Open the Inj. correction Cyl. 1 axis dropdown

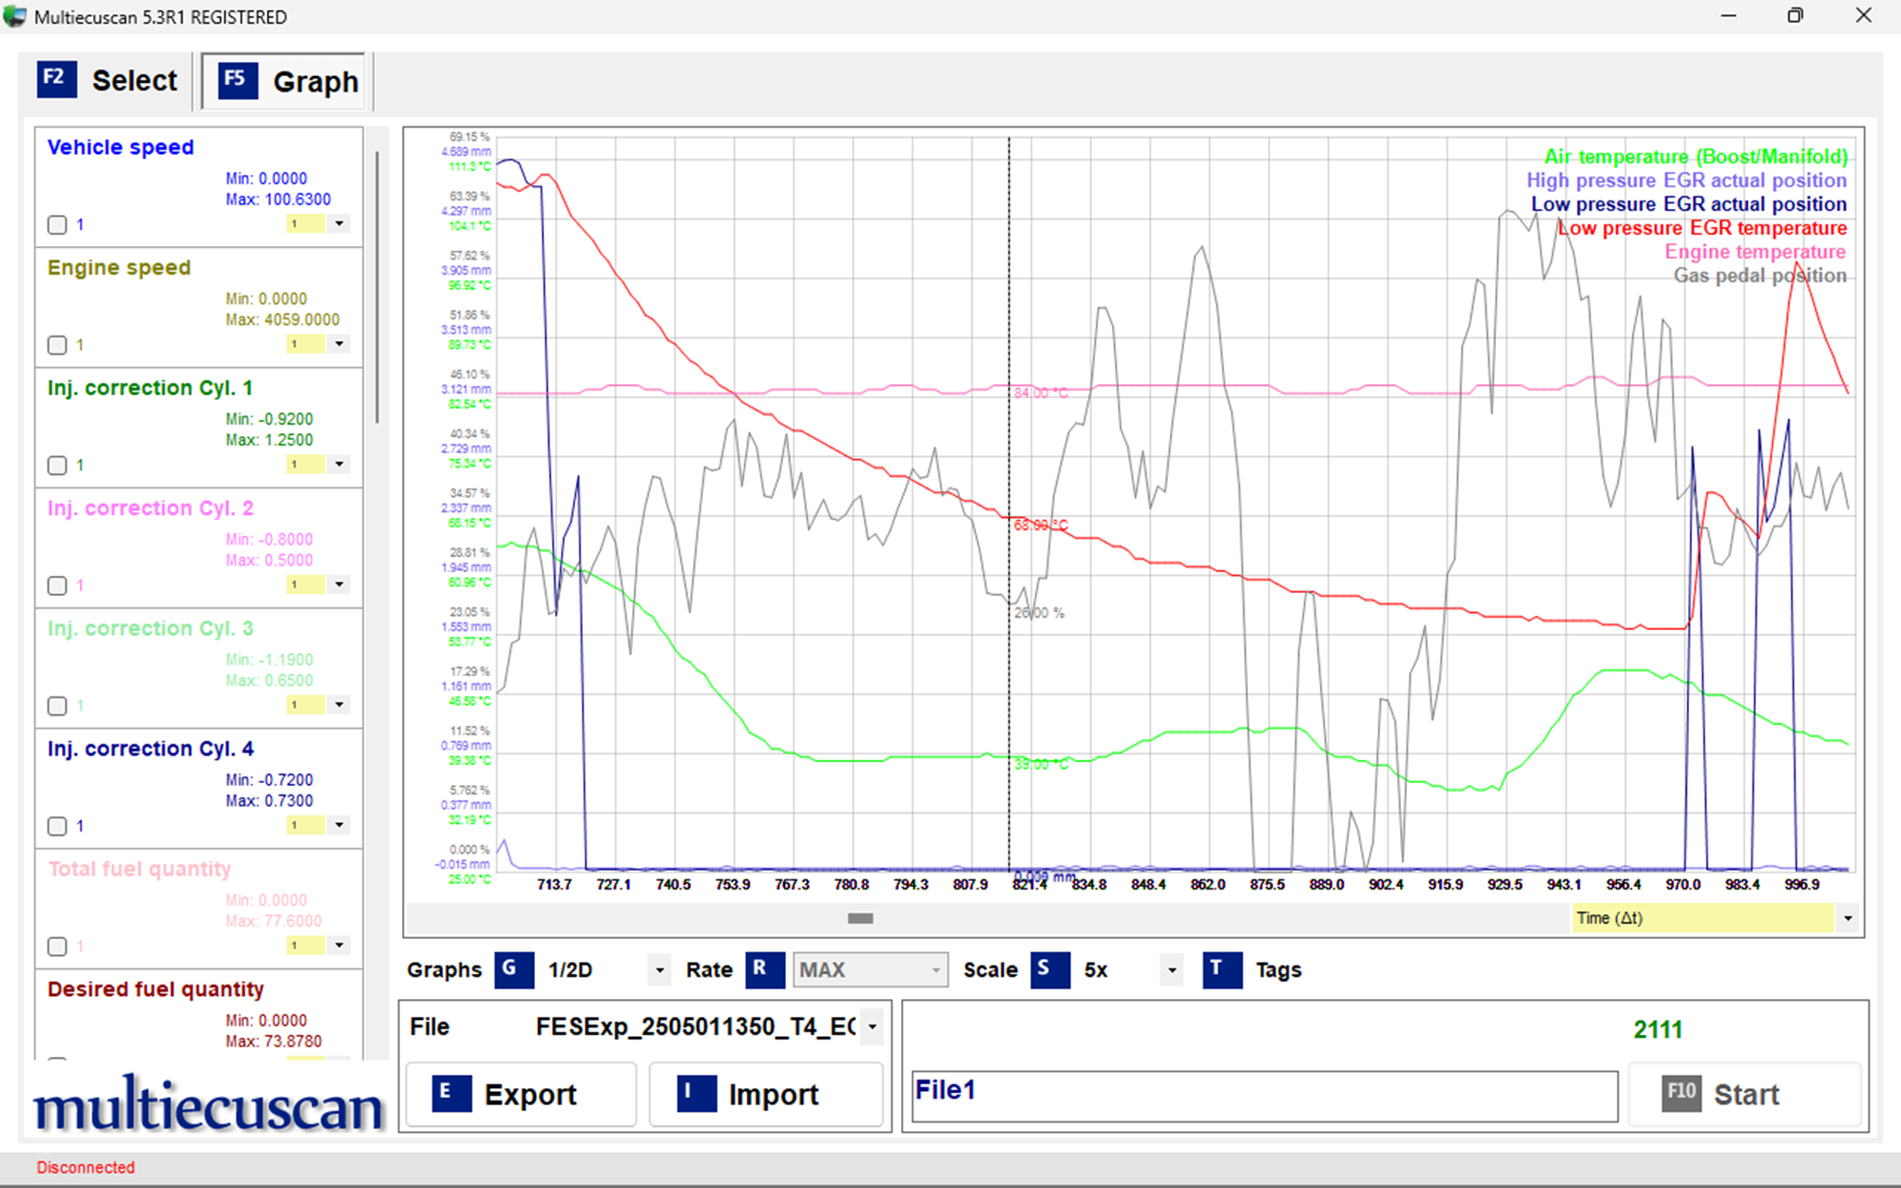(x=339, y=464)
